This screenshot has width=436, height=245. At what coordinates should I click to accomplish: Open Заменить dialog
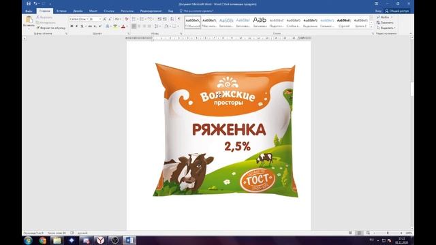point(385,22)
